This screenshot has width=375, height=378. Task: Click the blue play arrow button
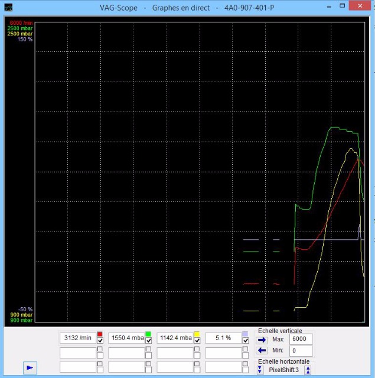tap(30, 367)
